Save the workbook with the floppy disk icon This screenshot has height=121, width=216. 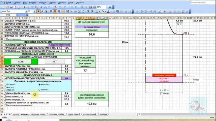(x=11, y=7)
